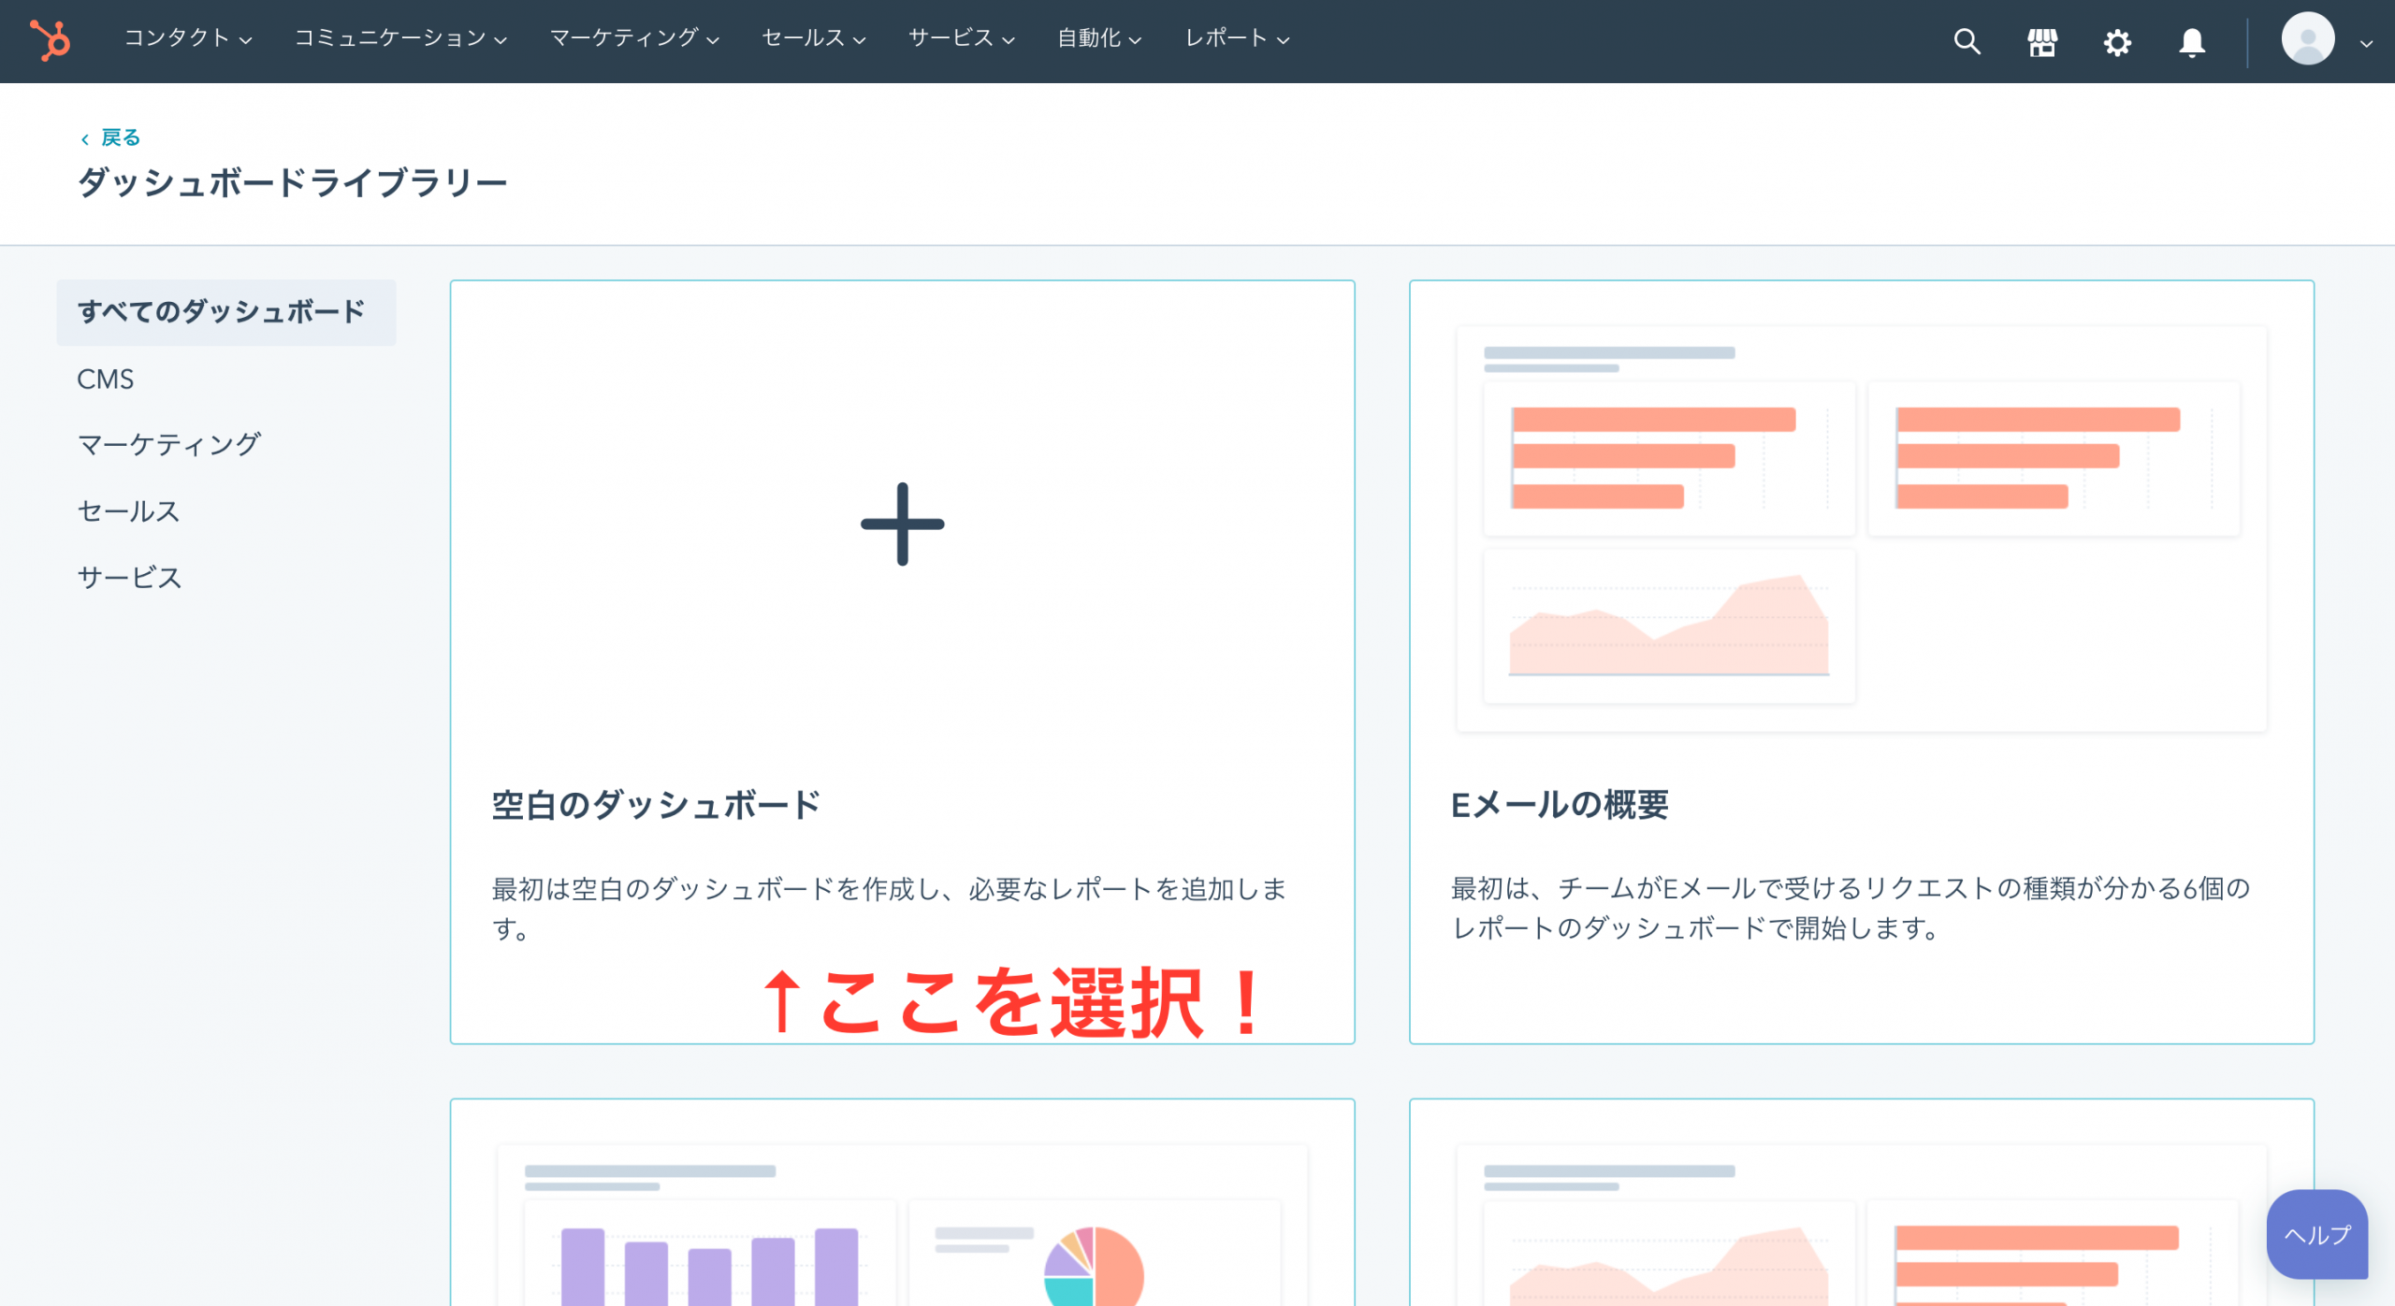
Task: Select the サービス sidebar category
Action: 129,577
